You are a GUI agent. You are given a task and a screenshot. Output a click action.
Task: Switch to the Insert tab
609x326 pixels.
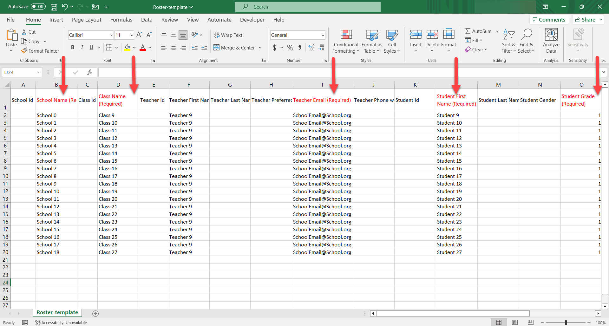pyautogui.click(x=56, y=20)
